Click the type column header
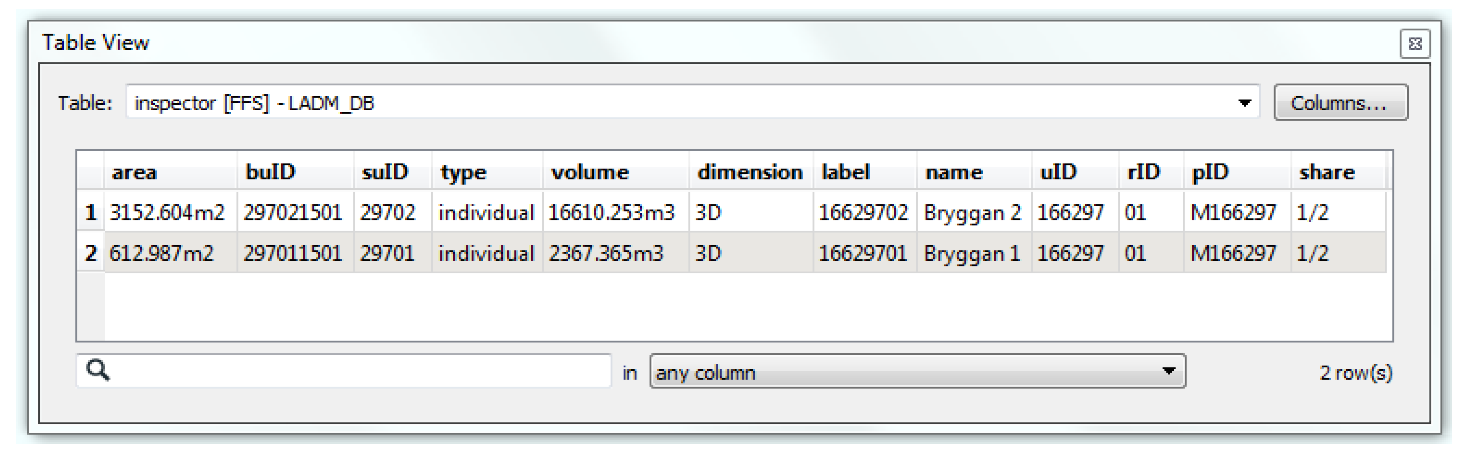This screenshot has height=455, width=1466. [x=487, y=172]
